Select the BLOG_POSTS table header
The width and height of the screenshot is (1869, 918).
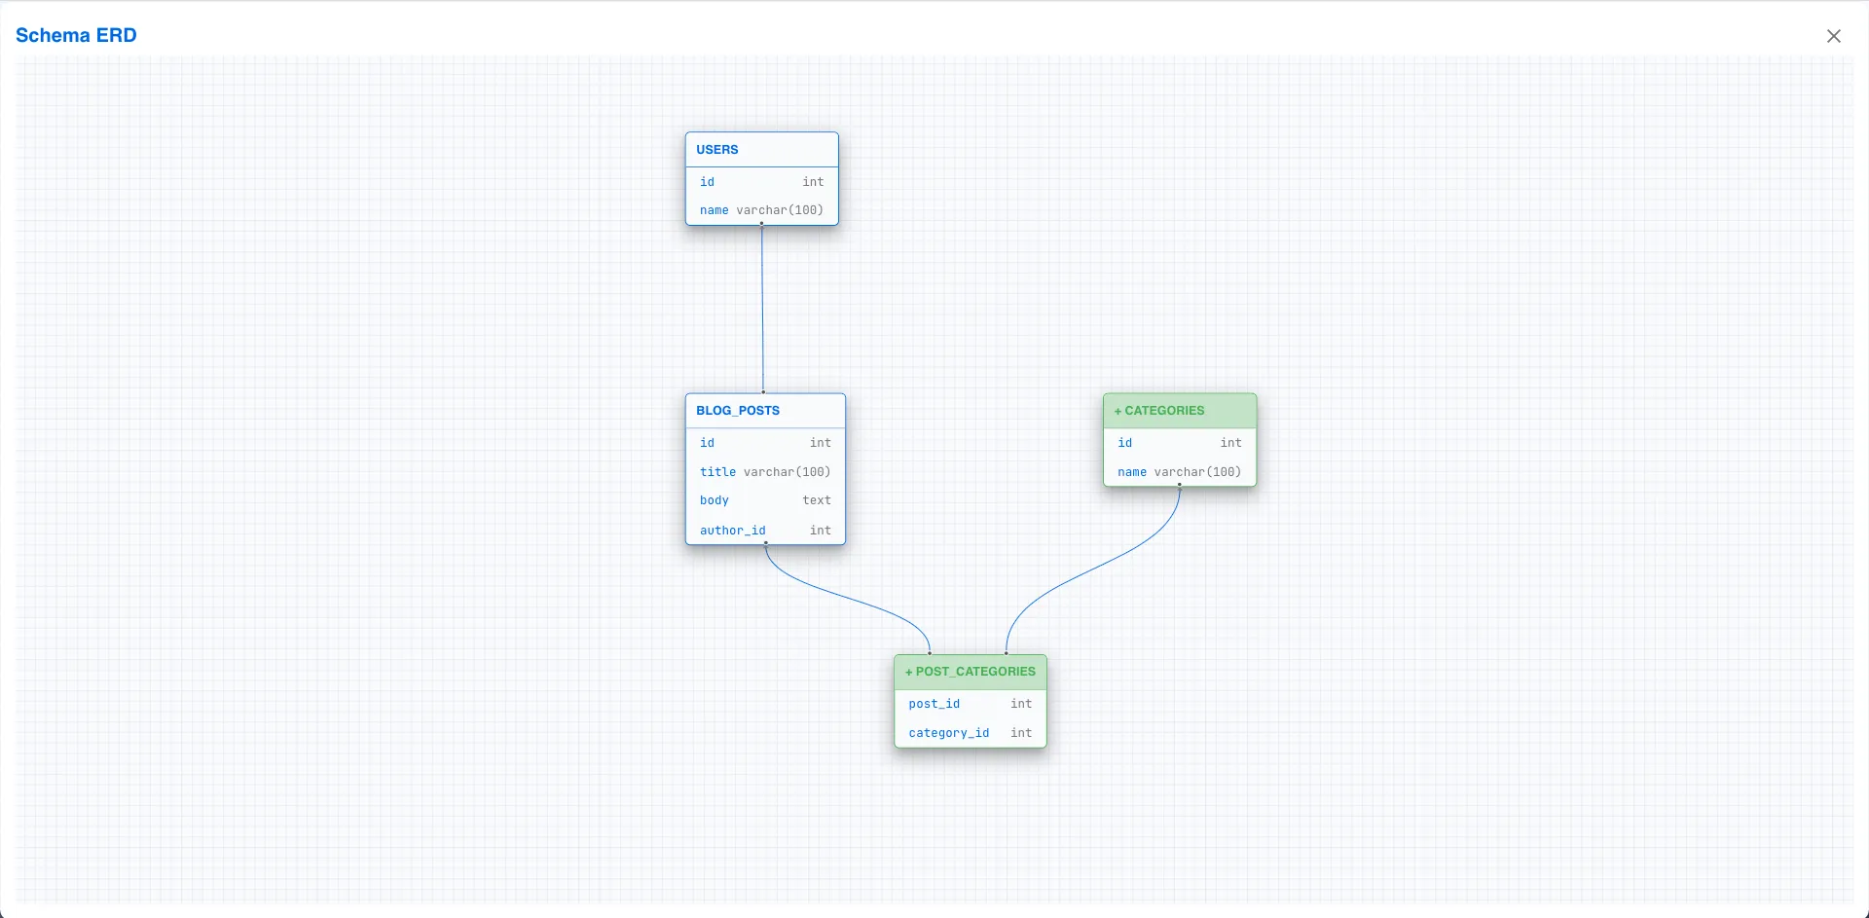[765, 411]
